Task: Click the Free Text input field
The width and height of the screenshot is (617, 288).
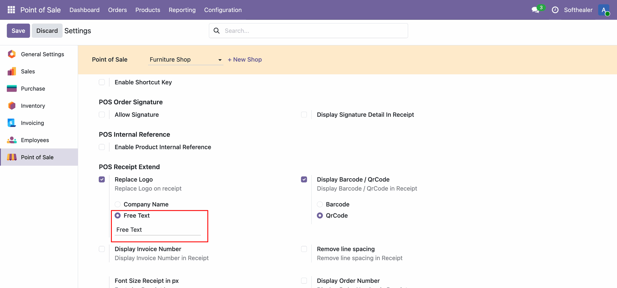Action: coord(158,230)
